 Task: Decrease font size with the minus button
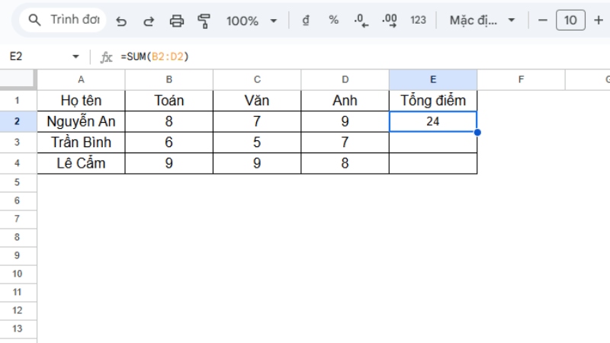[x=543, y=20]
